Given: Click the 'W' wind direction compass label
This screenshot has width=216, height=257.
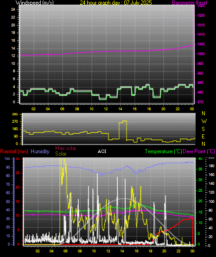Looking at the screenshot, I should (204, 121).
